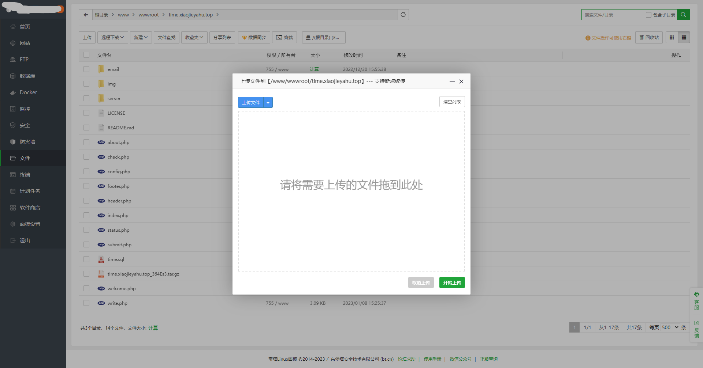The image size is (703, 368).
Task: Click page number 1 in pagination
Action: (x=574, y=327)
